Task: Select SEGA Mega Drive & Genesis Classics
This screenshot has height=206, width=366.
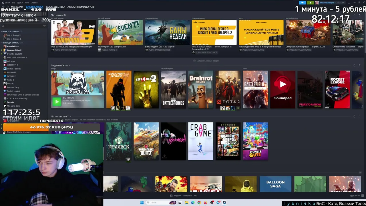Action: tap(23, 95)
